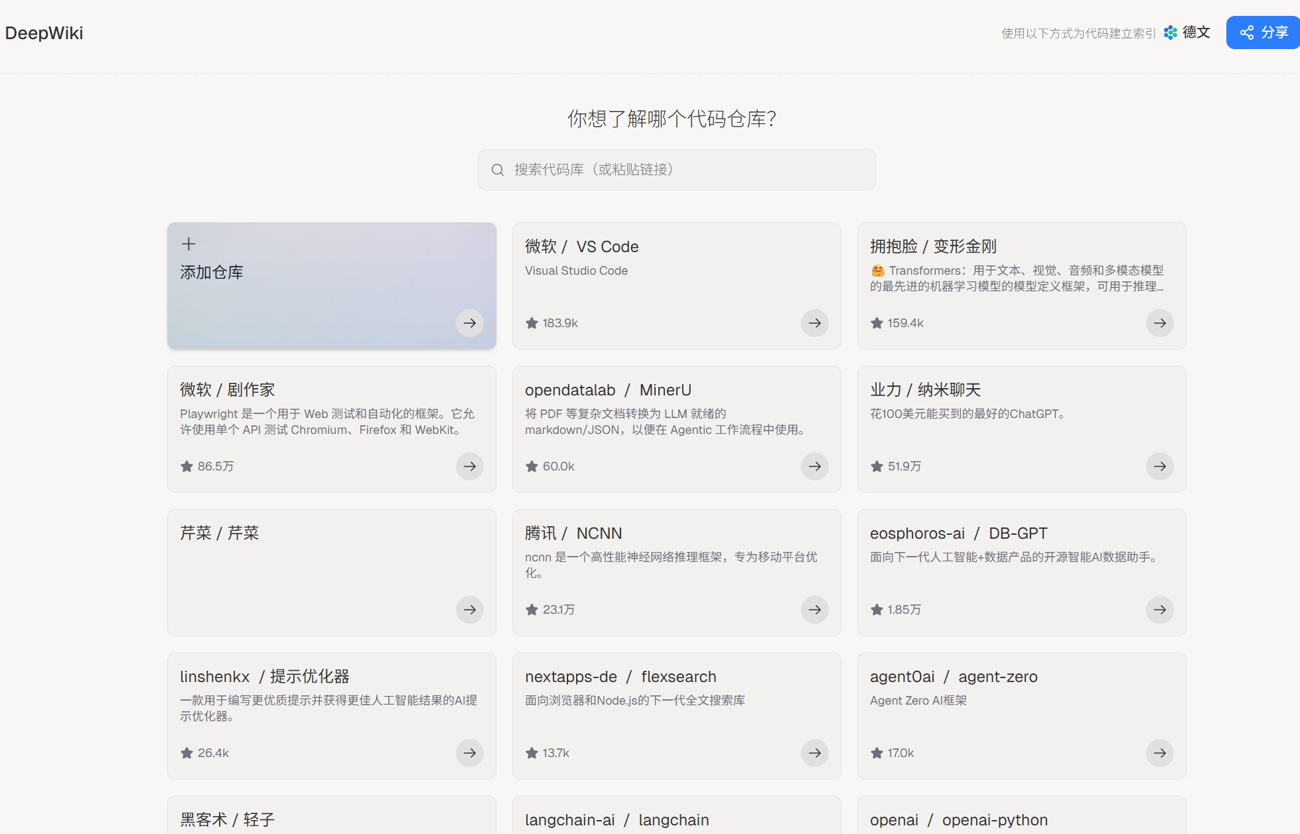Click the star icon beside 13.7k
Screen dimensions: 1300x834
click(532, 753)
